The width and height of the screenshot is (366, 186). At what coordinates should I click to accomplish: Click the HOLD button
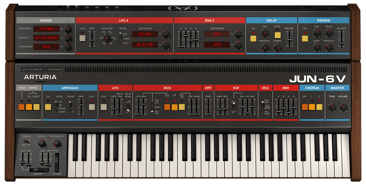[22, 107]
